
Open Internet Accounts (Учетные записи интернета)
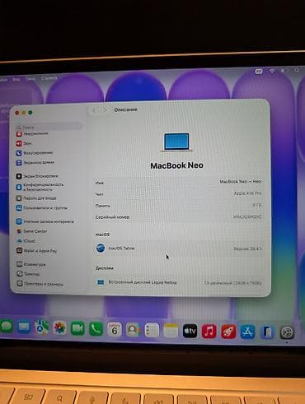point(45,221)
